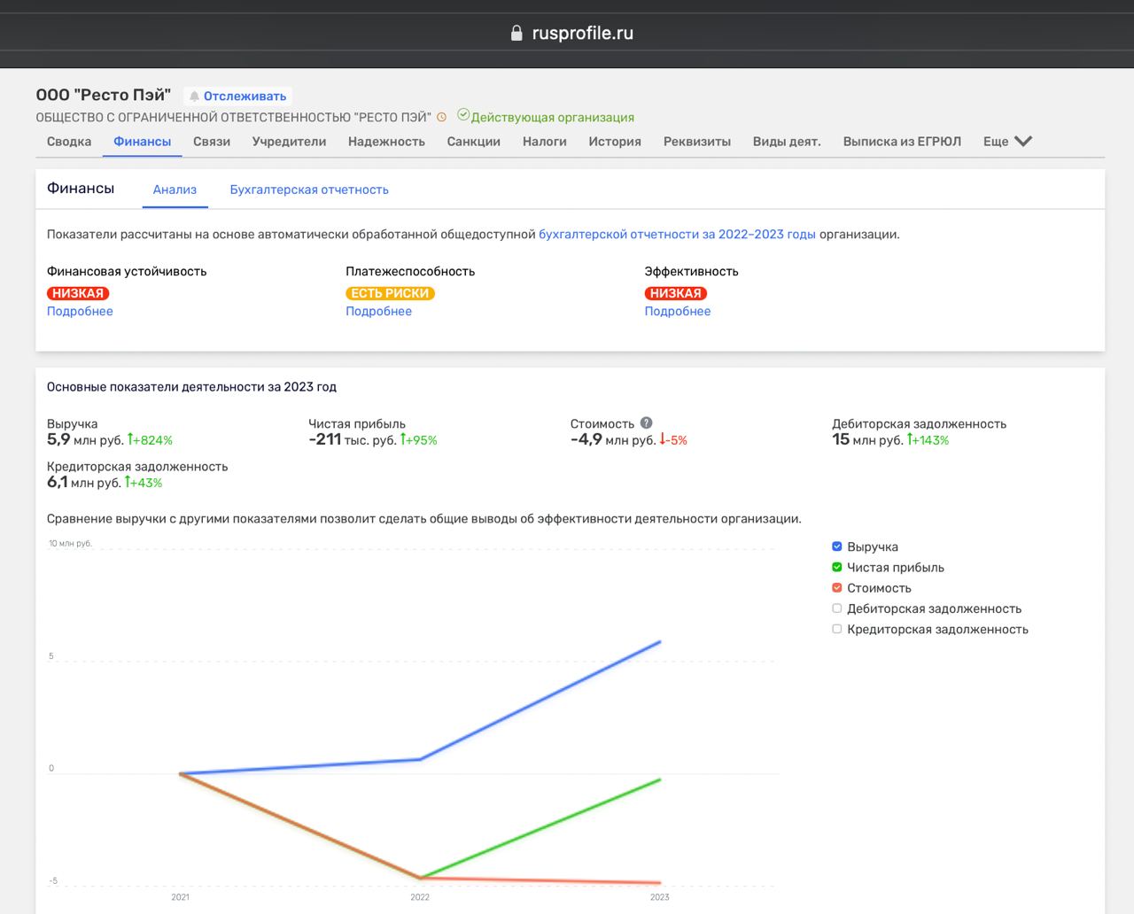The height and width of the screenshot is (914, 1134).
Task: Open the Надежность tab
Action: click(x=386, y=142)
